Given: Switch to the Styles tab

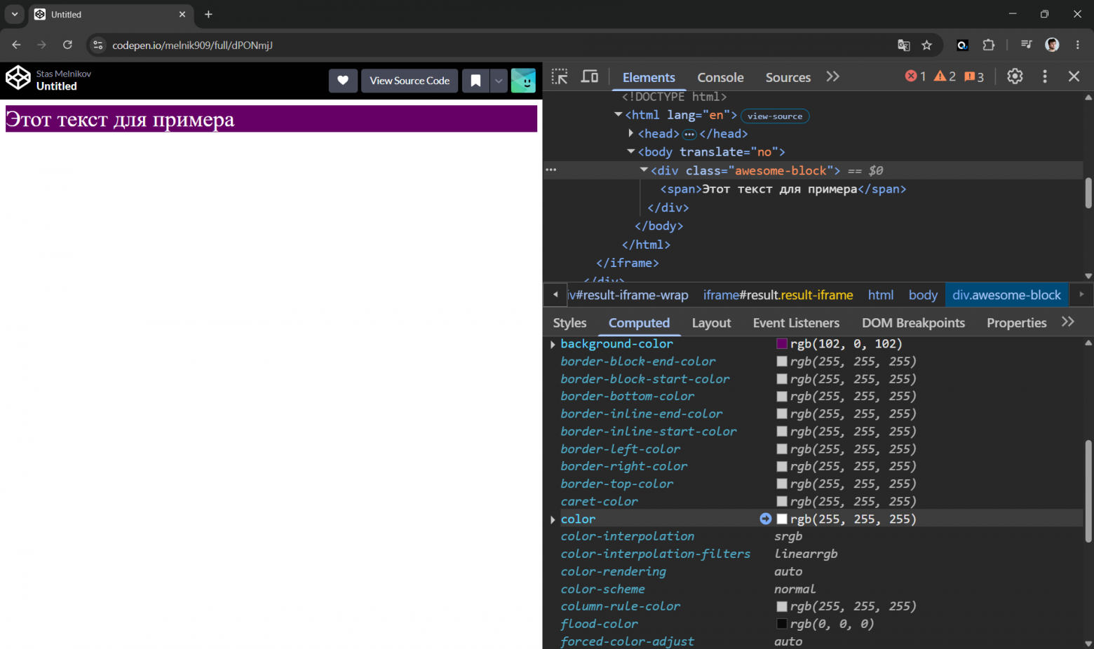Looking at the screenshot, I should pos(569,322).
